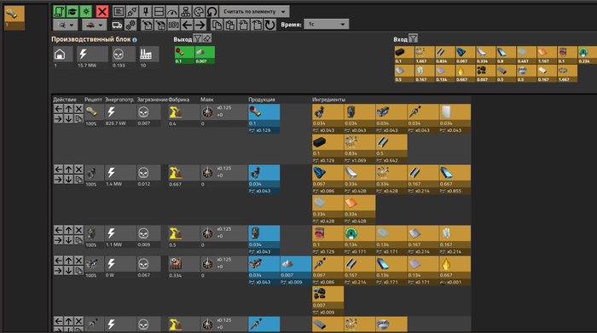Click the factory icon in the 0 W row
This screenshot has height=333, width=597.
pos(175,264)
